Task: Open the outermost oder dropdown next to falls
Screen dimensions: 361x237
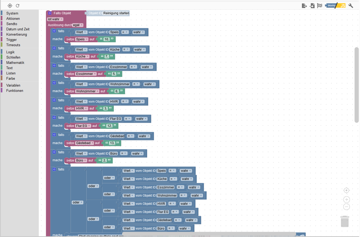Action: (x=78, y=202)
